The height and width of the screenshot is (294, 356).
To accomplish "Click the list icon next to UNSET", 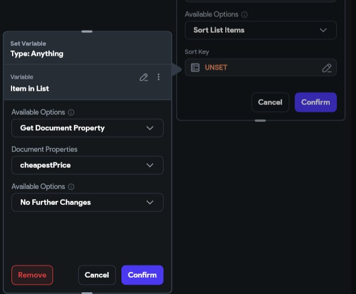I will 195,68.
